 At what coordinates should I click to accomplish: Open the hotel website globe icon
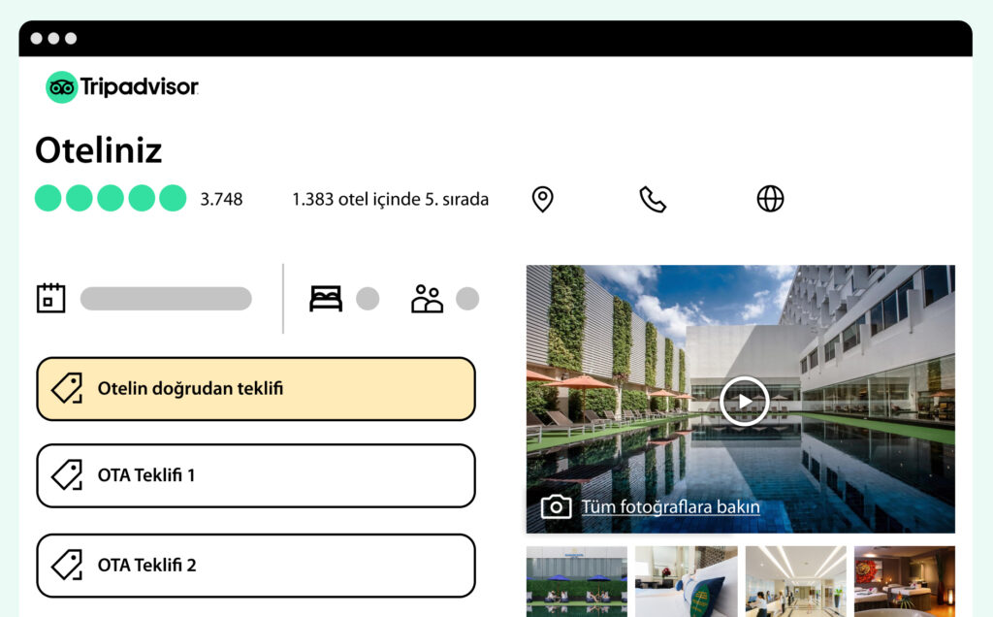coord(770,199)
